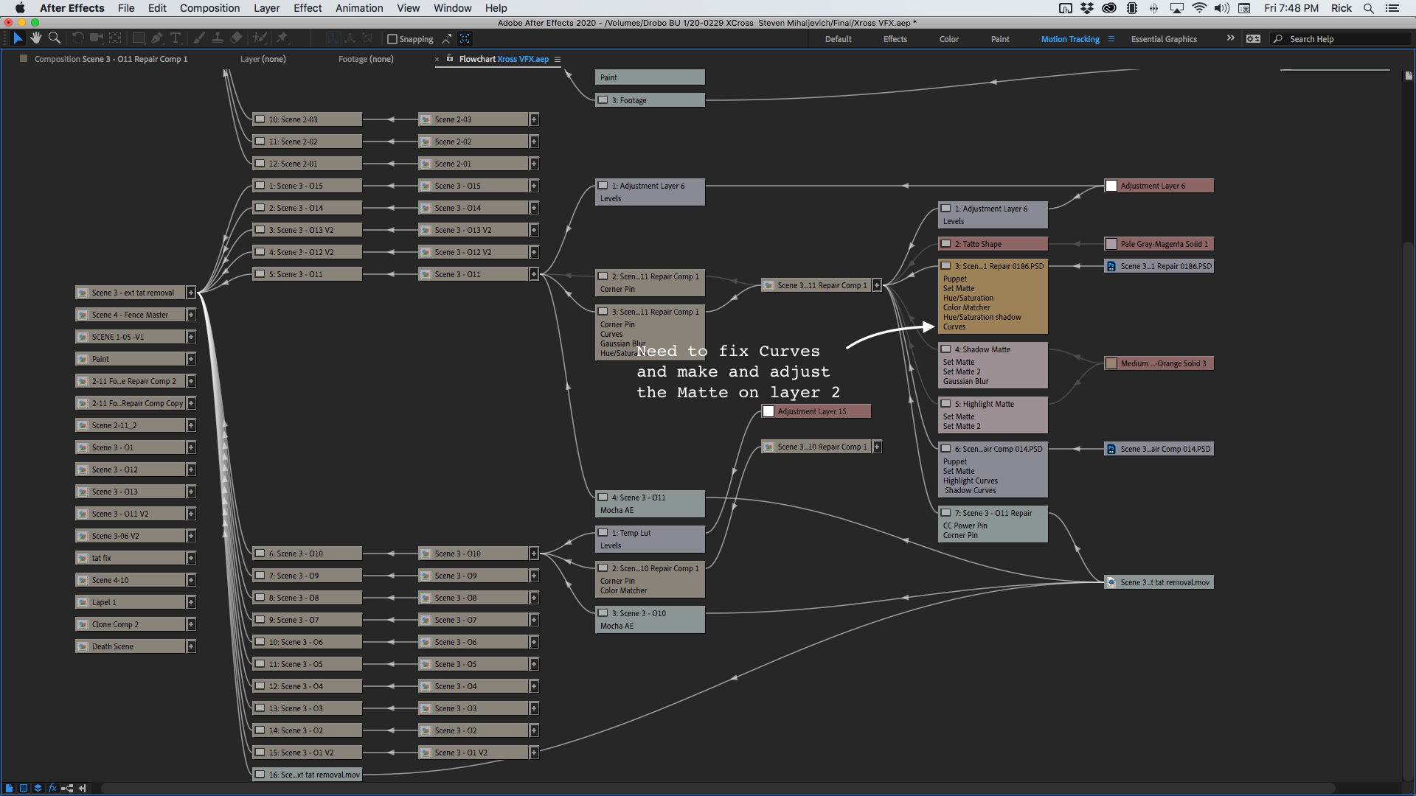The width and height of the screenshot is (1416, 796).
Task: Toggle show layers button in flowchart footer
Action: pyautogui.click(x=38, y=788)
